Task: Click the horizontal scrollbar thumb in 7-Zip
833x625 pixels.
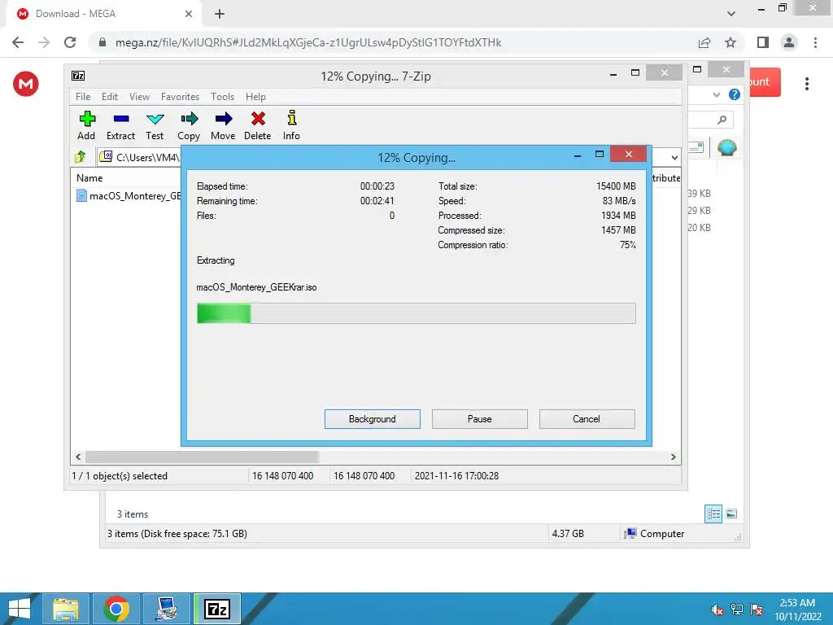Action: pos(202,457)
